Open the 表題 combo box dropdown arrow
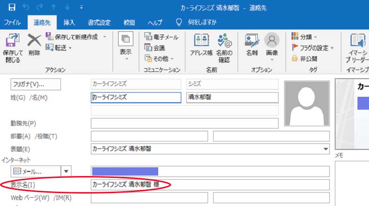Viewport: 369px width, 206px height. click(326, 149)
